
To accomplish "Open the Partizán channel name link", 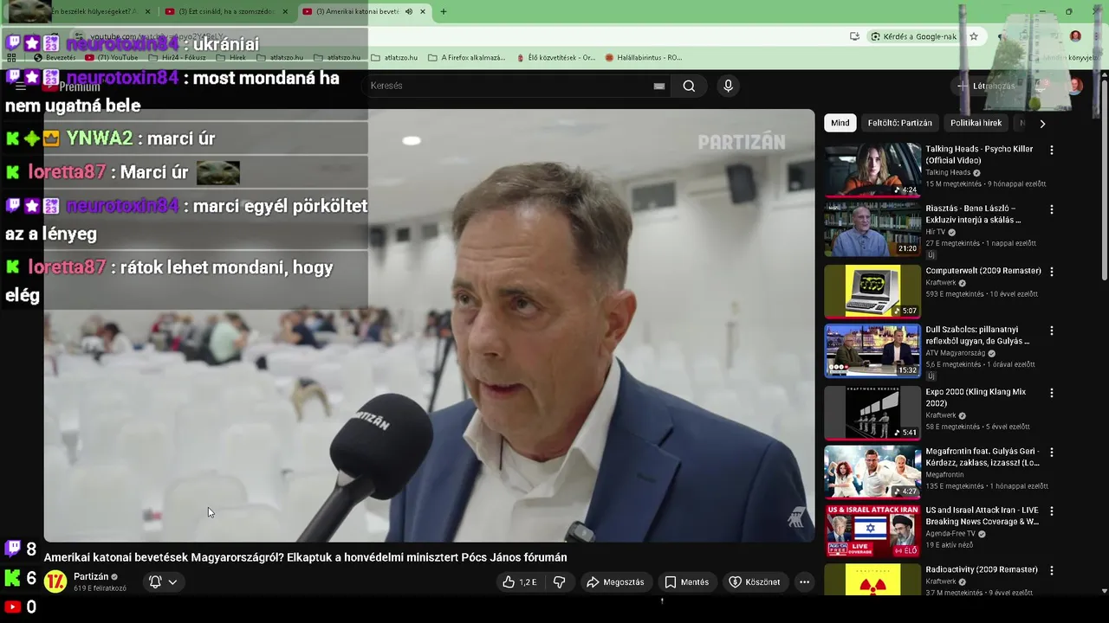I will tap(91, 577).
